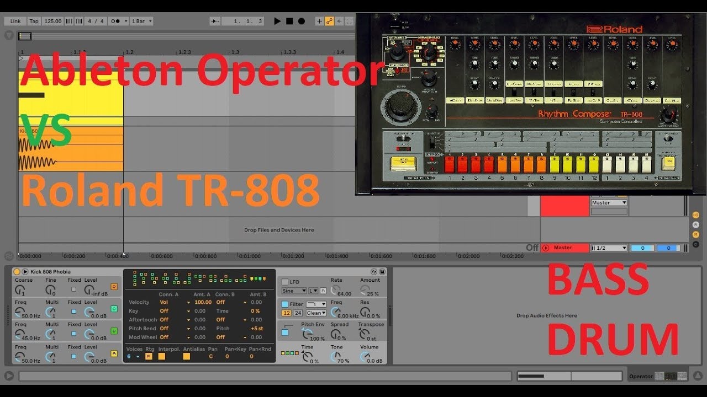707x397 pixels.
Task: Click the Save Preset disk icon on Operator
Action: coord(382,272)
